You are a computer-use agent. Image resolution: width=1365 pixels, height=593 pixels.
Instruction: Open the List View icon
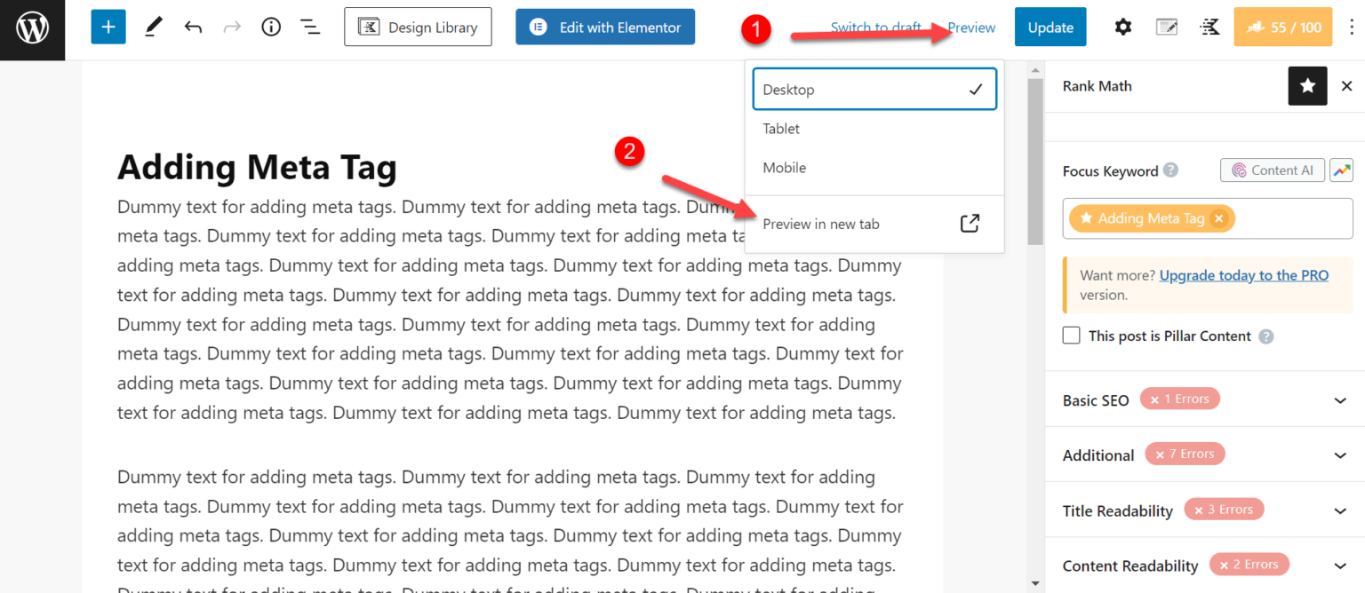point(310,28)
